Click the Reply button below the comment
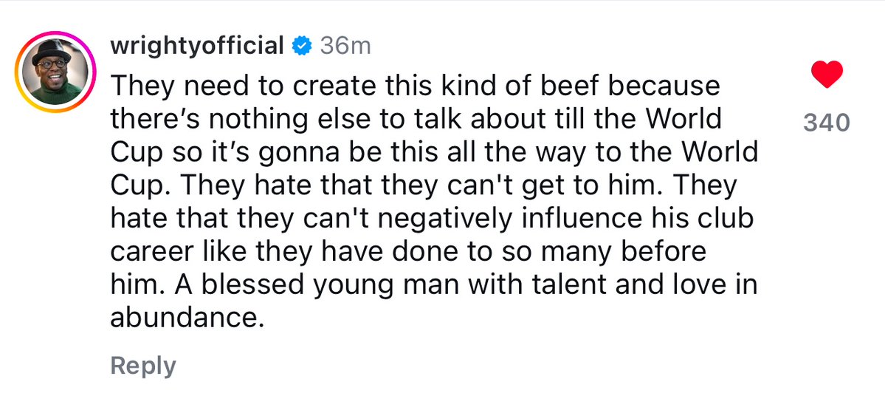 click(143, 366)
